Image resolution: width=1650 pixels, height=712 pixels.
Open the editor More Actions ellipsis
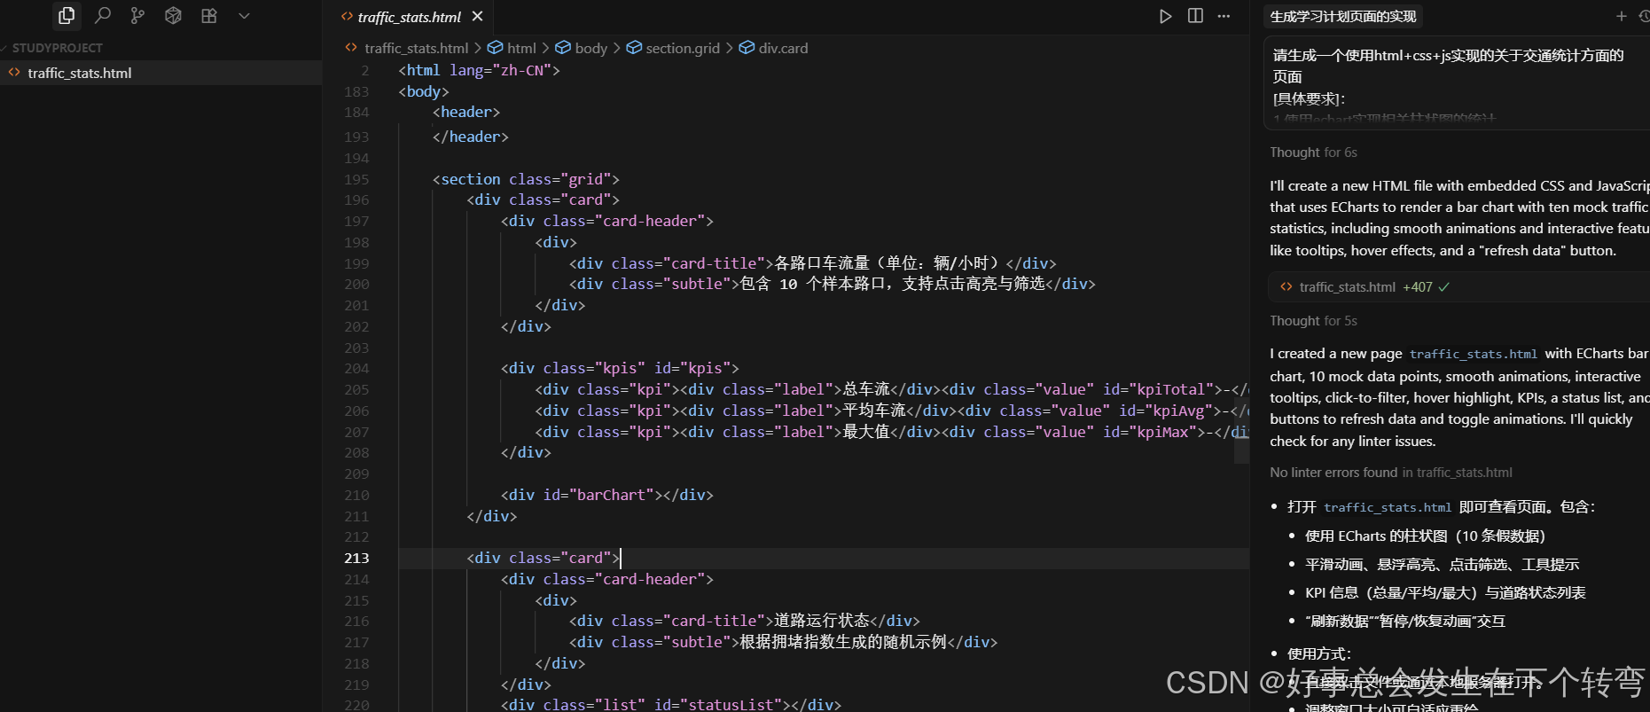click(x=1224, y=16)
